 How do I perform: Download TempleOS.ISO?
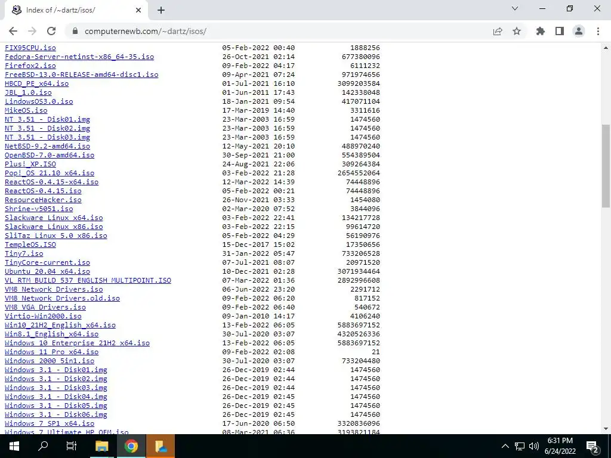(30, 245)
